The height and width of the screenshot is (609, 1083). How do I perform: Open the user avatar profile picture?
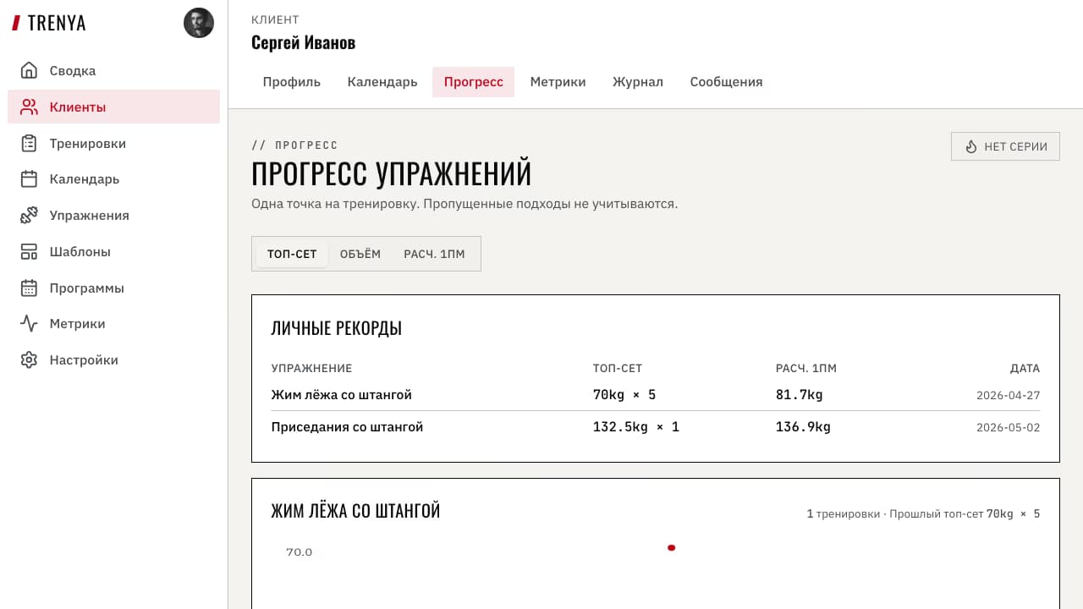point(199,23)
